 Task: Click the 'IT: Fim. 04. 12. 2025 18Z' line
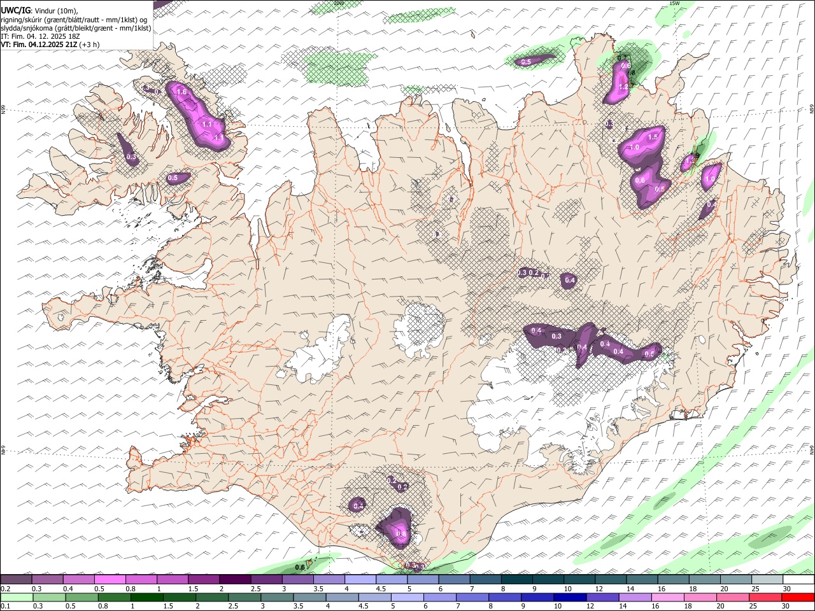pyautogui.click(x=40, y=36)
